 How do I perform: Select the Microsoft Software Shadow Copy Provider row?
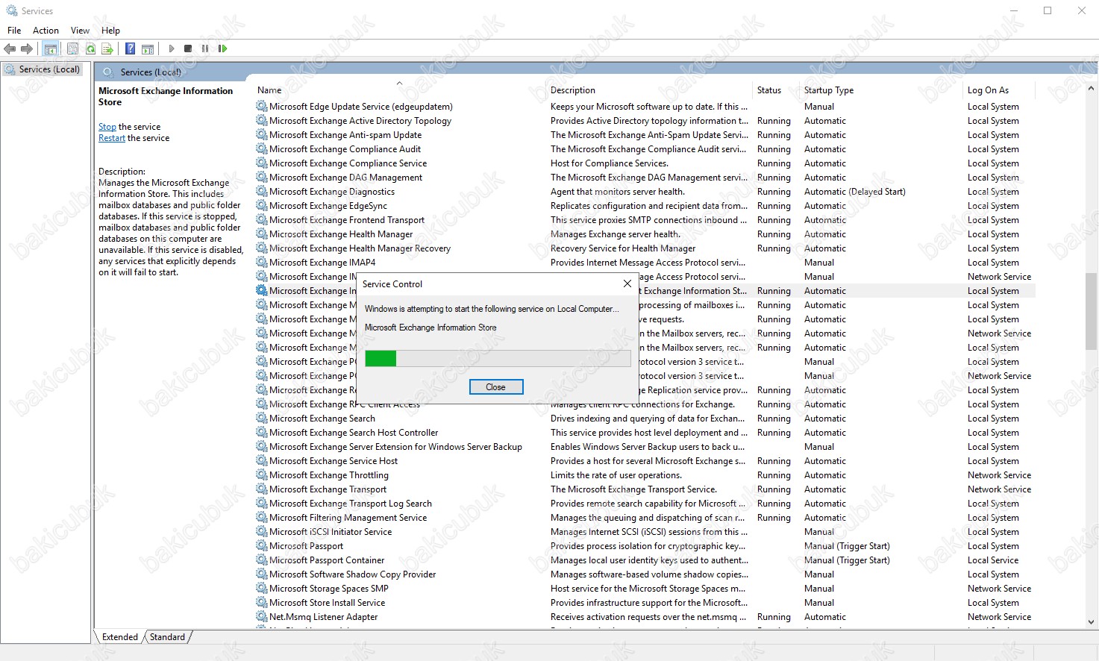[645, 574]
